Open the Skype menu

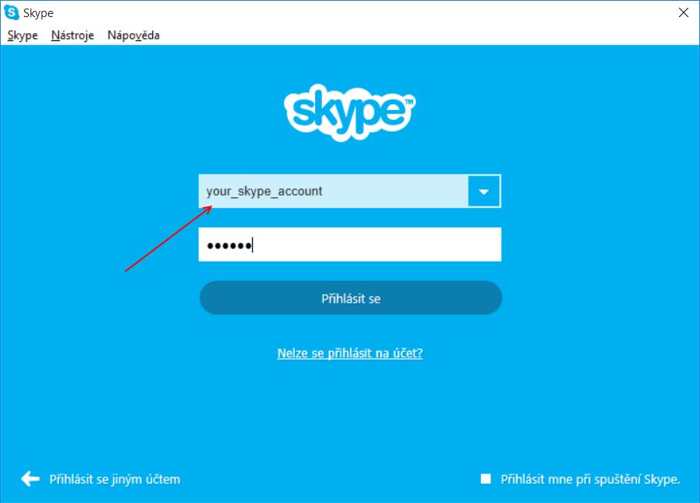[23, 35]
